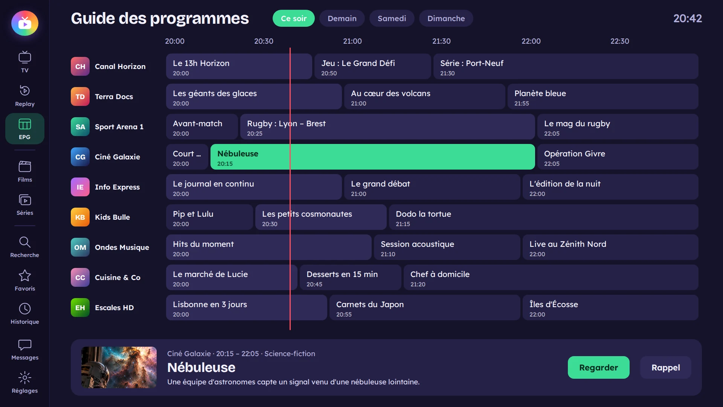The width and height of the screenshot is (723, 407).
Task: Open the Films section icon
Action: tap(24, 167)
